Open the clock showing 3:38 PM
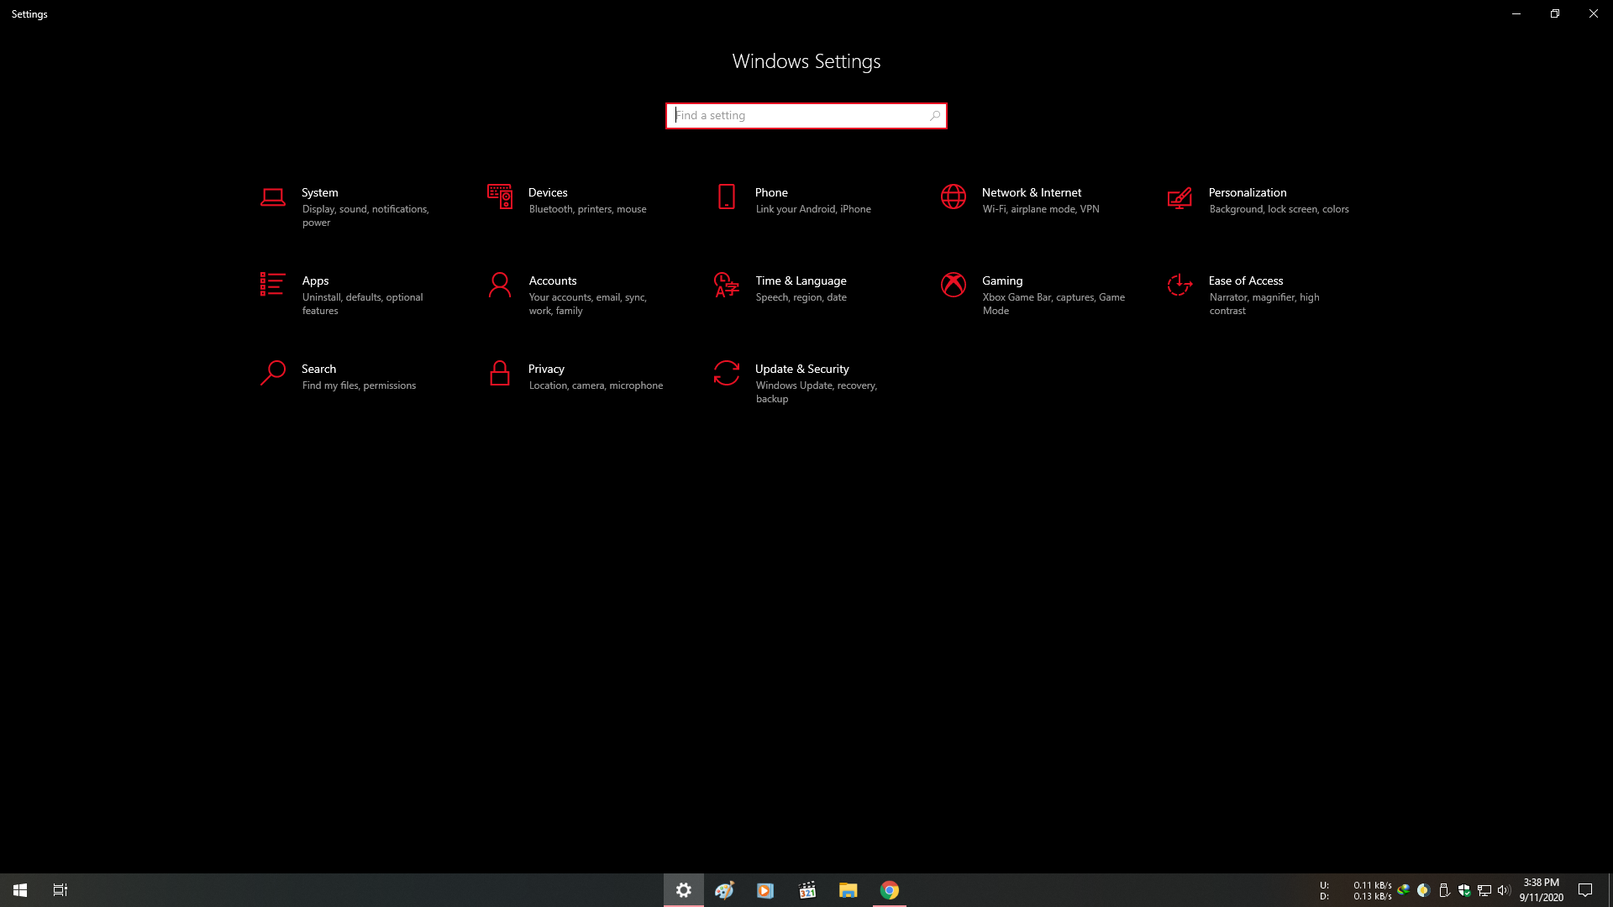The width and height of the screenshot is (1613, 907). pos(1542,890)
